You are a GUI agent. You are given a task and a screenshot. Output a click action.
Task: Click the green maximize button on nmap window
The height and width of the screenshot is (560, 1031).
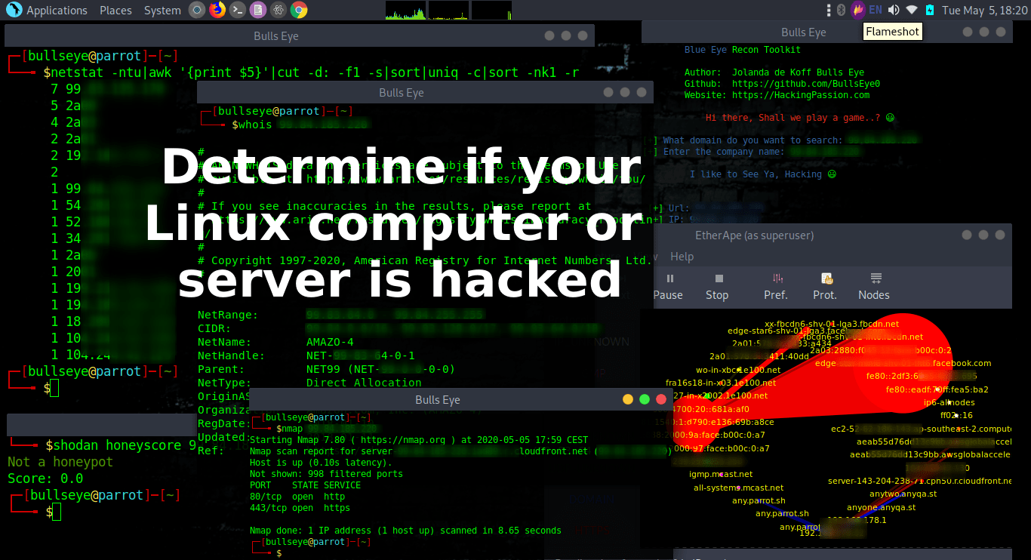click(x=645, y=399)
